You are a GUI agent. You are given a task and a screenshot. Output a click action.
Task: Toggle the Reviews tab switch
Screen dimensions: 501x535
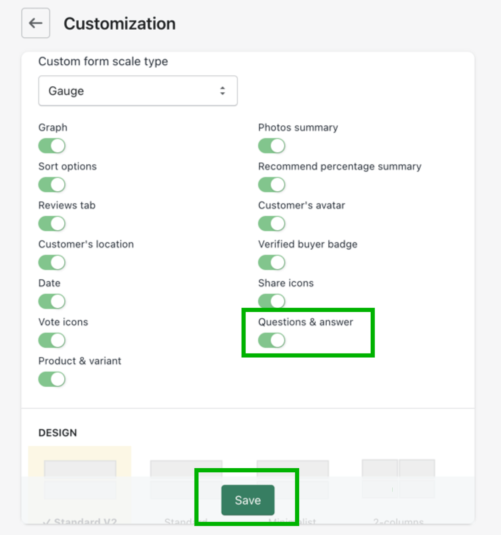[52, 223]
